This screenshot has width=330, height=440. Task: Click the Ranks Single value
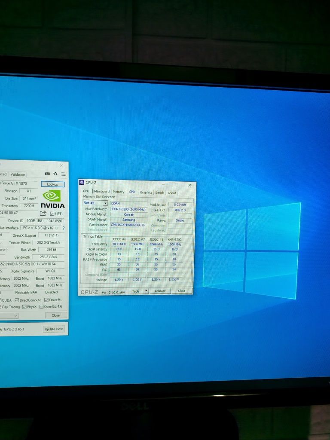click(x=180, y=220)
